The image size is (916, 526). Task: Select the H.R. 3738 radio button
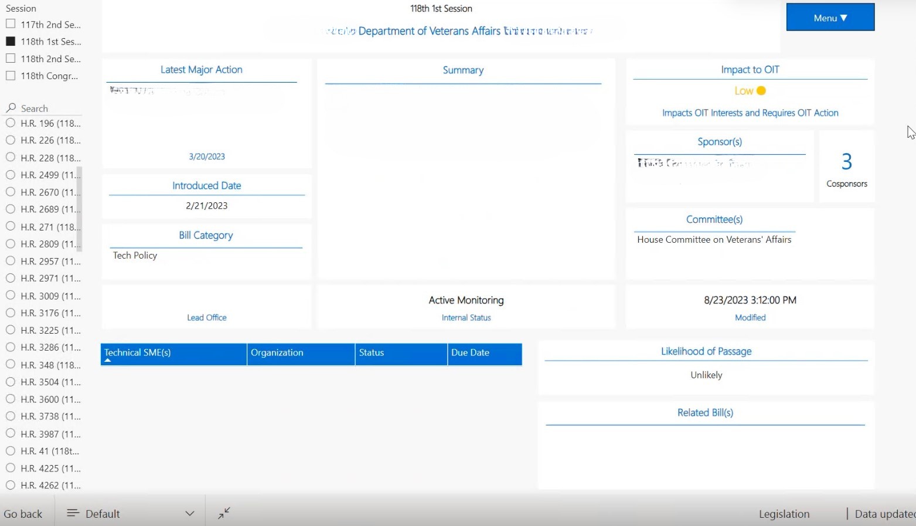coord(11,416)
